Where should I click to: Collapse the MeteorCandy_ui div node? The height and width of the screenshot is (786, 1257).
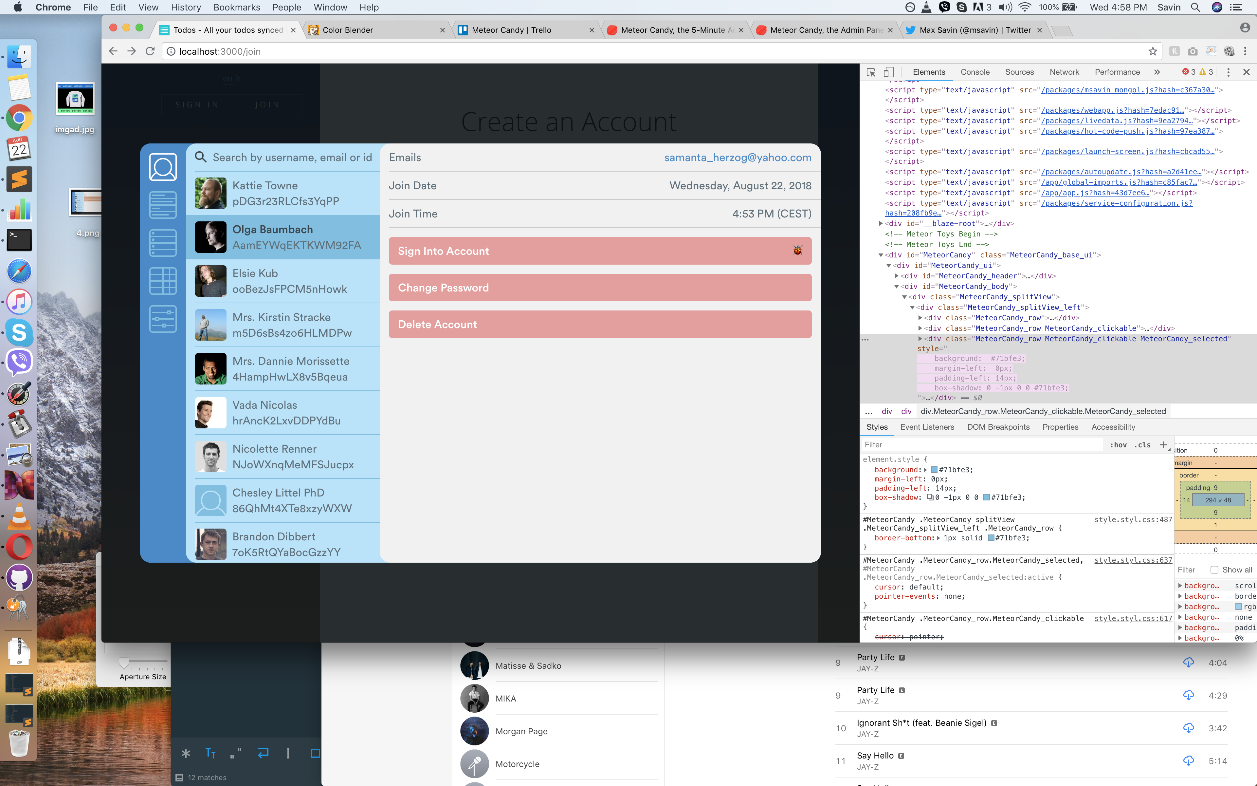coord(888,266)
